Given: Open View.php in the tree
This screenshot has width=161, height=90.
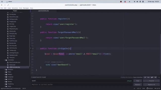Looking at the screenshot, I should click(12, 57).
